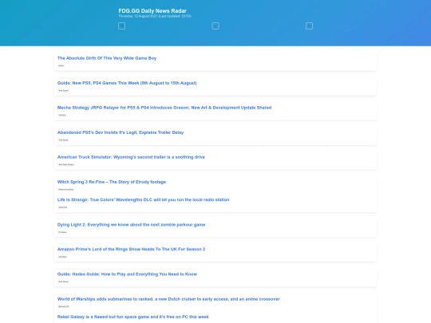431x323 pixels.
Task: Click the source tag under Dying Light 2 headline
Action: (62, 232)
